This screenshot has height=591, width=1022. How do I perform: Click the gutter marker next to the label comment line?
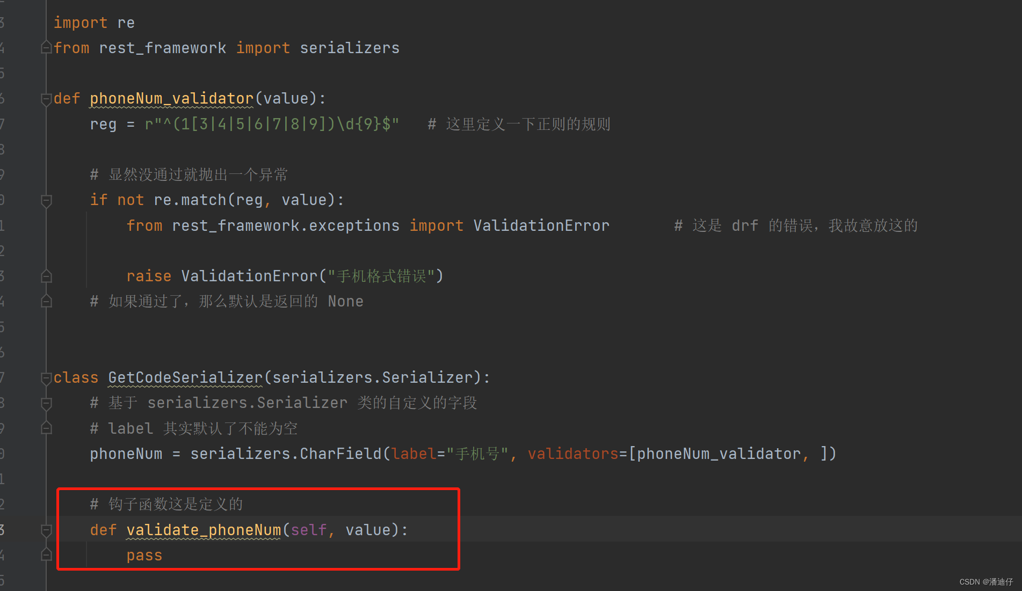point(46,428)
